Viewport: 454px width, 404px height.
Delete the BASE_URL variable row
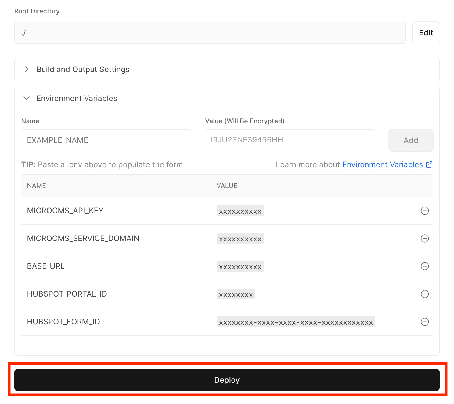[425, 266]
